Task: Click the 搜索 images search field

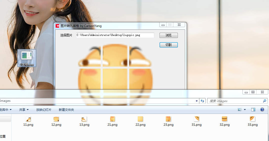Action: 237,101
